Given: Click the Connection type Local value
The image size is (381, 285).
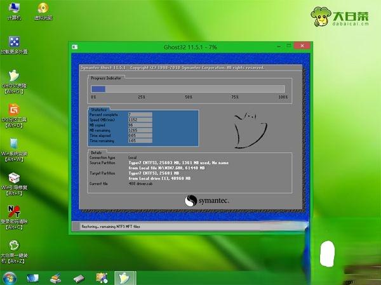Looking at the screenshot, I should point(133,157).
